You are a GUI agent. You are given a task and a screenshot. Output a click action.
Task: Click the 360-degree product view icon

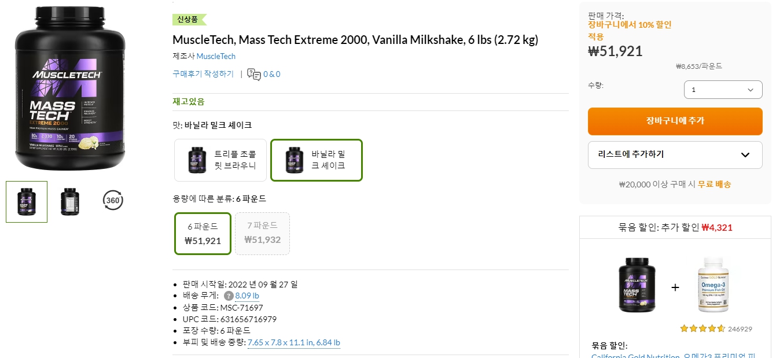112,201
